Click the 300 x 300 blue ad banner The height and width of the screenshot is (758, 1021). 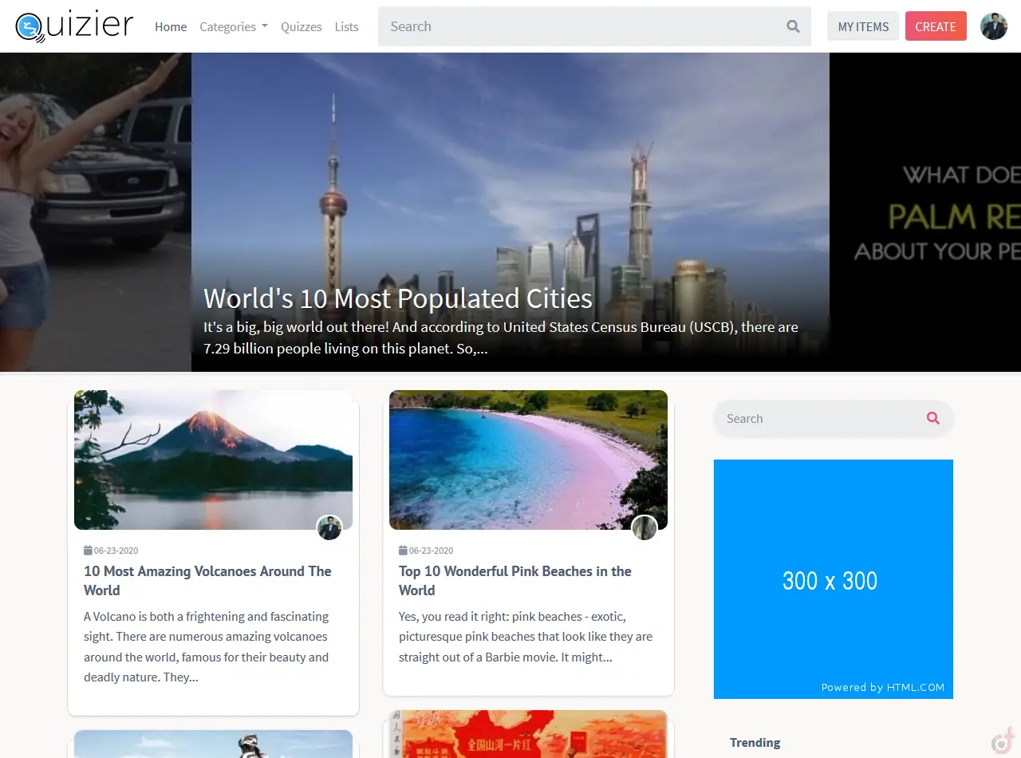coord(833,578)
